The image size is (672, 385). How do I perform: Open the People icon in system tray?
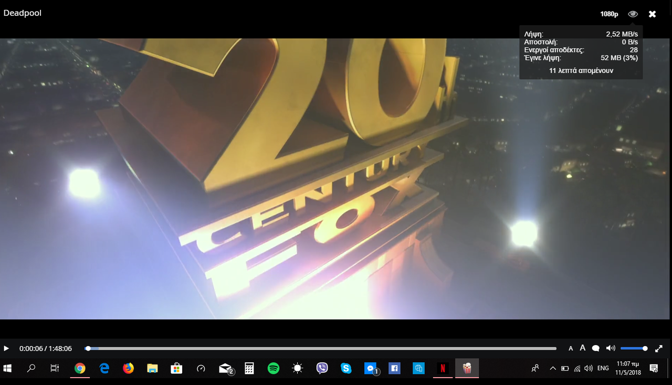point(535,368)
